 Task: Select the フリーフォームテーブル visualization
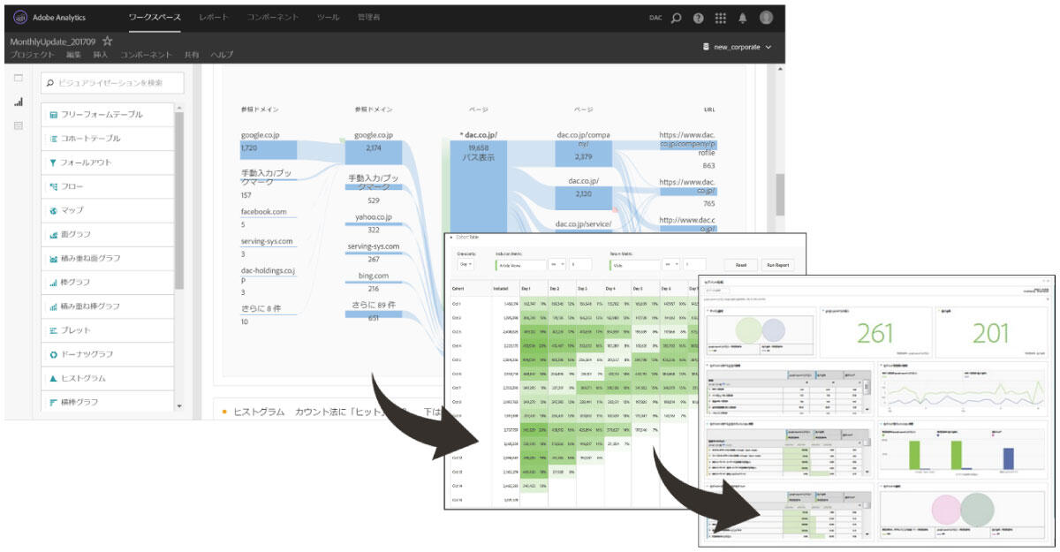pos(107,115)
